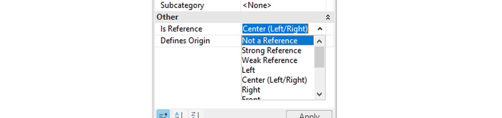Click the Other section header

click(x=244, y=17)
